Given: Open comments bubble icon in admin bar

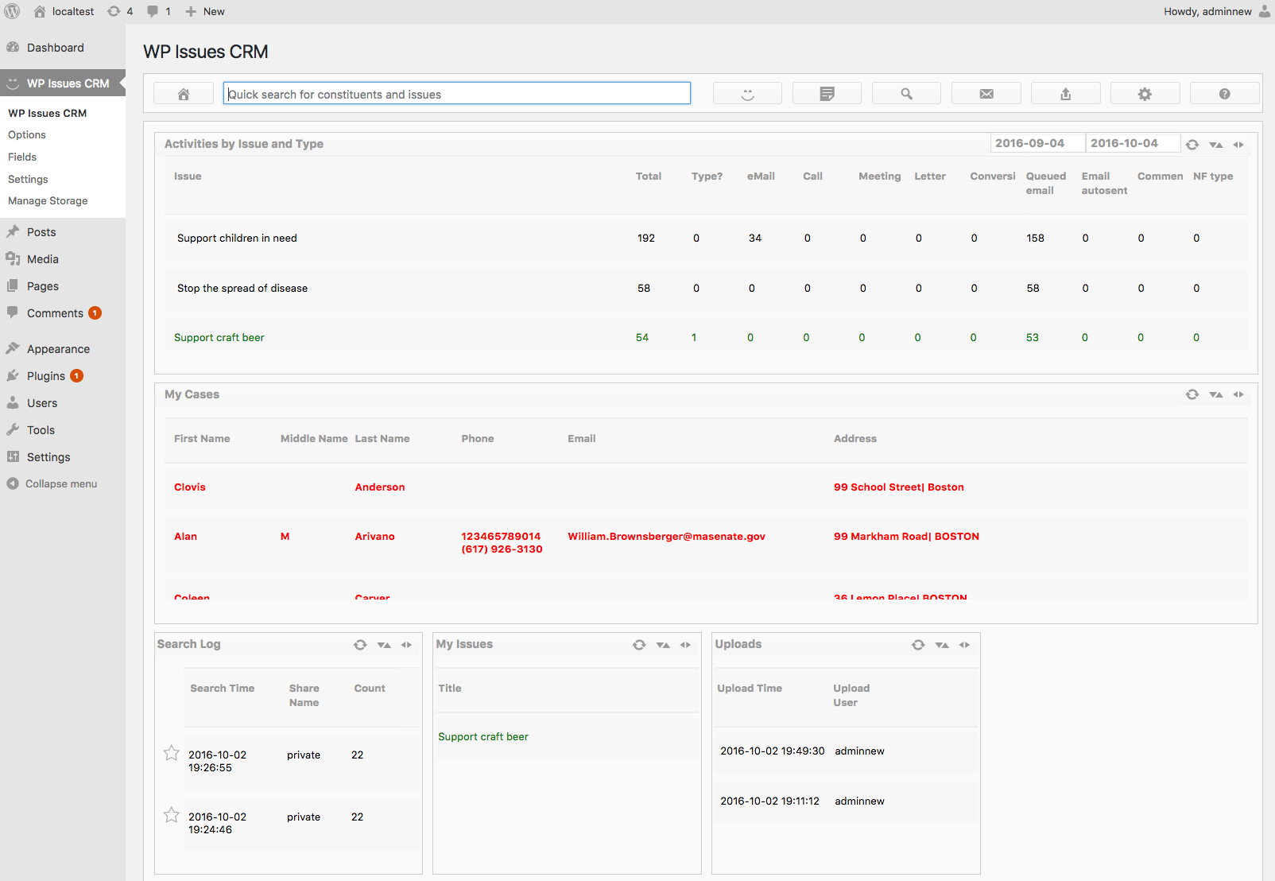Looking at the screenshot, I should pyautogui.click(x=158, y=11).
